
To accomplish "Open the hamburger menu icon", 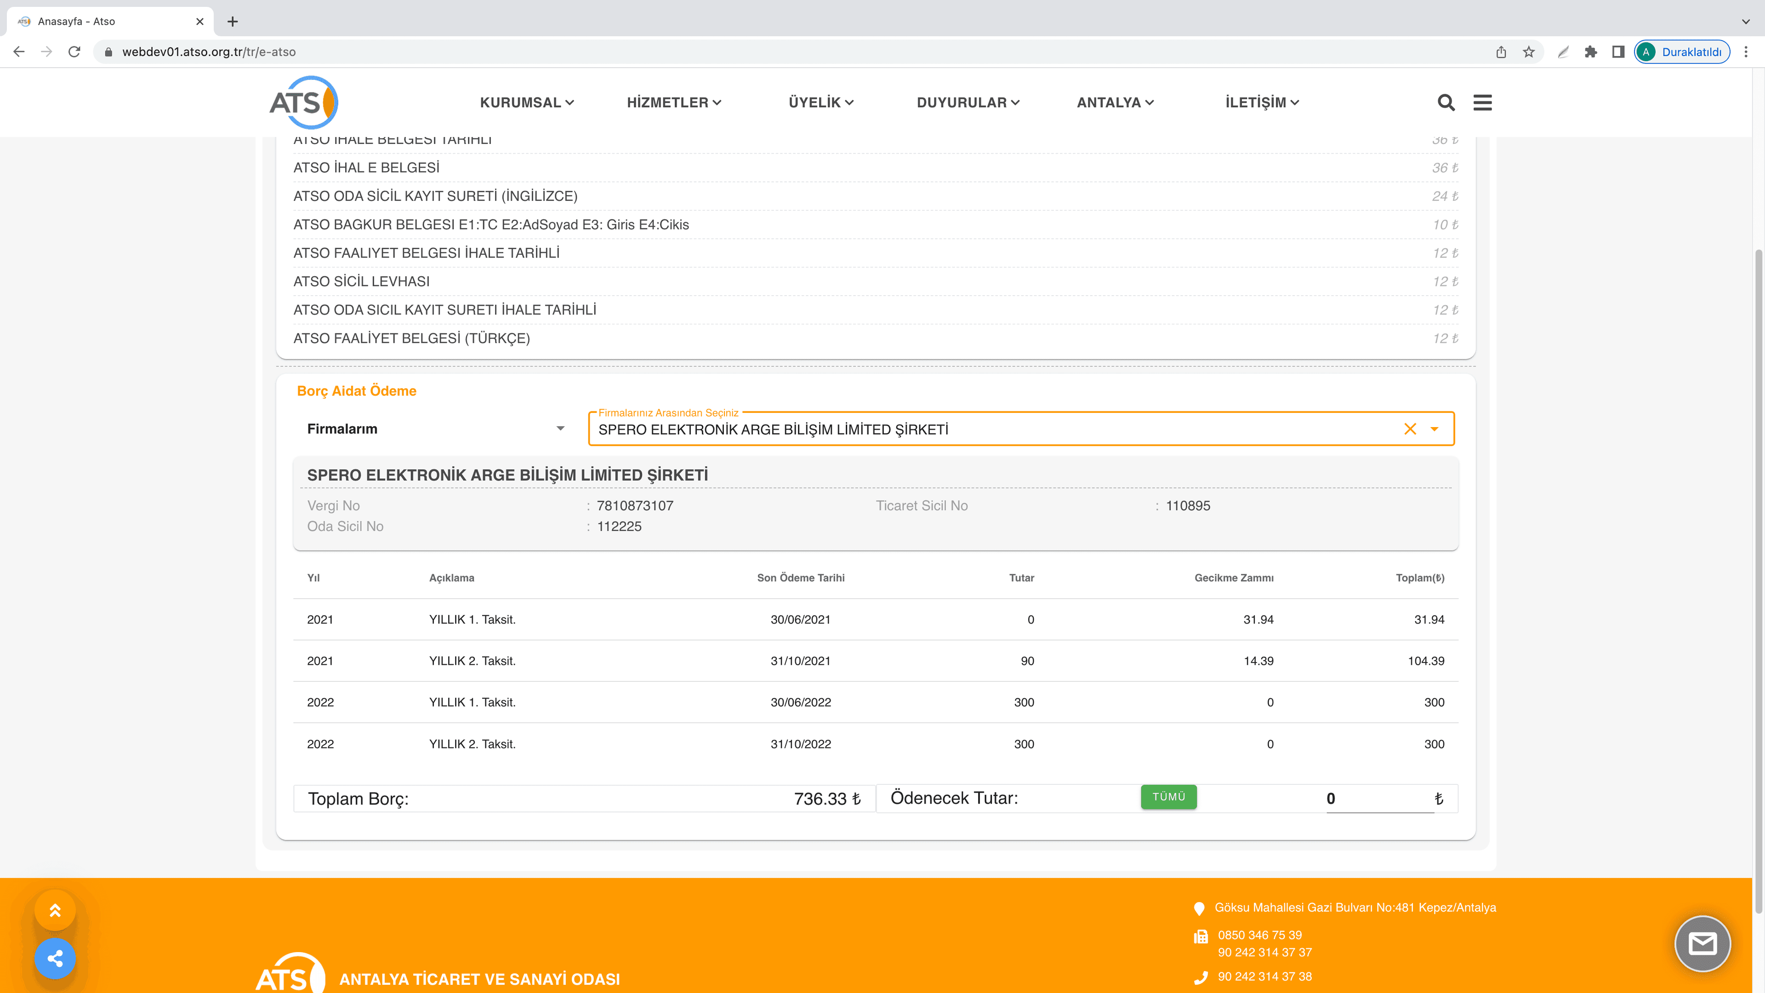I will pos(1483,102).
